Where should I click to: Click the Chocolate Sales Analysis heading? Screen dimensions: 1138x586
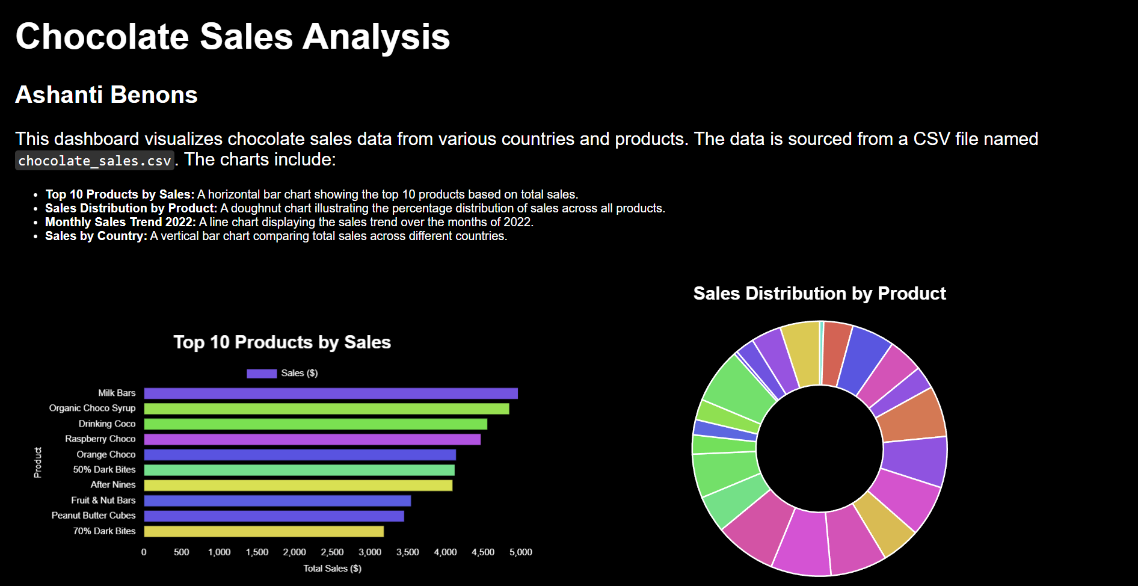coord(232,36)
